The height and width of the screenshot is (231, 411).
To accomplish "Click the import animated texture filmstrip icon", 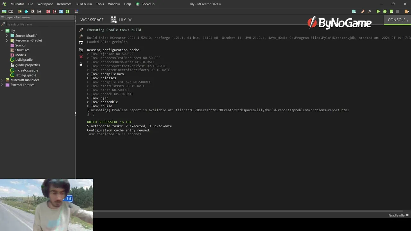I will coord(11,12).
